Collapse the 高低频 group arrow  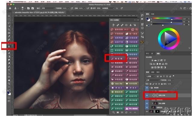(150, 88)
